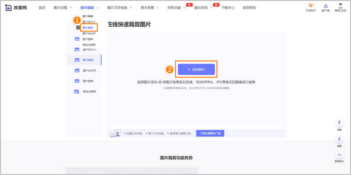351x175 pixels.
Task: Click the 图片裁剪功能优势 heading
Action: [176, 158]
